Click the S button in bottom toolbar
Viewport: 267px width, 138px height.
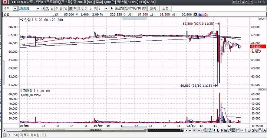pos(253,130)
